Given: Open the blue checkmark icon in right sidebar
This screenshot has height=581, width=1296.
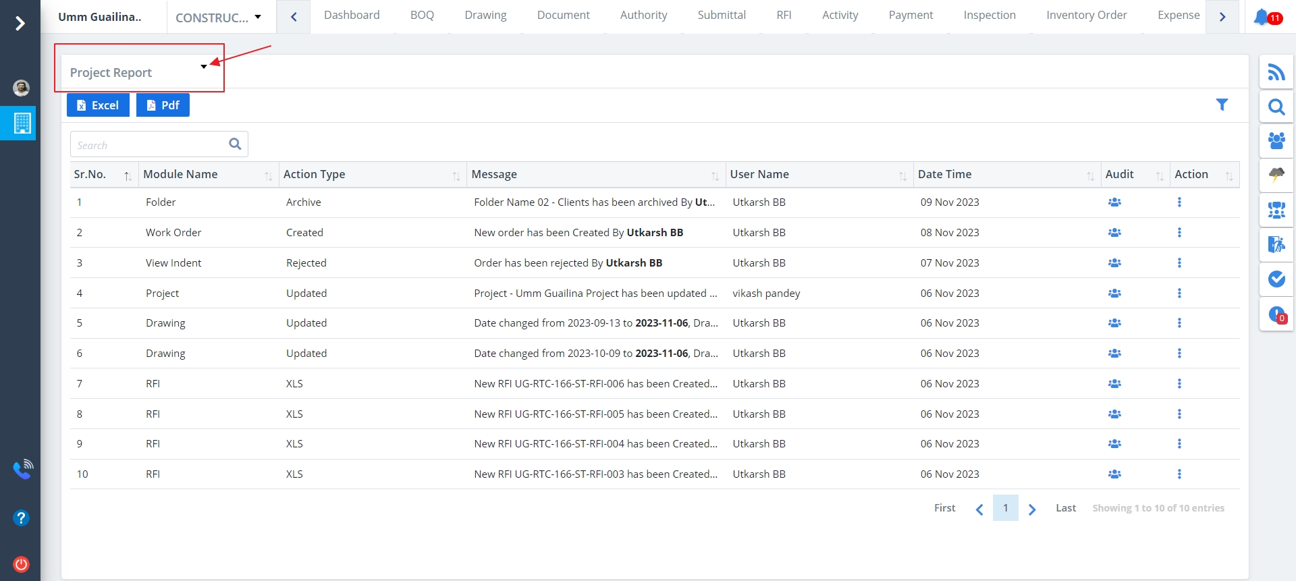Looking at the screenshot, I should [1276, 279].
